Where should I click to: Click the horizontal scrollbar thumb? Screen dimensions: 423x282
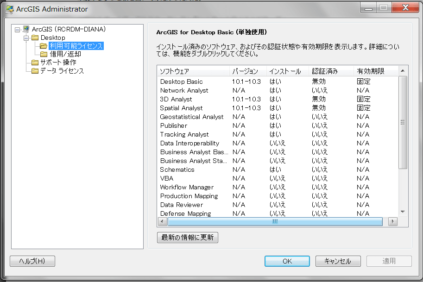tap(275, 222)
